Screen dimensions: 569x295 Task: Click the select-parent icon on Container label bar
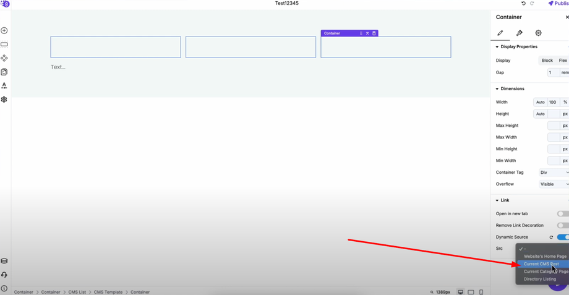coord(367,33)
